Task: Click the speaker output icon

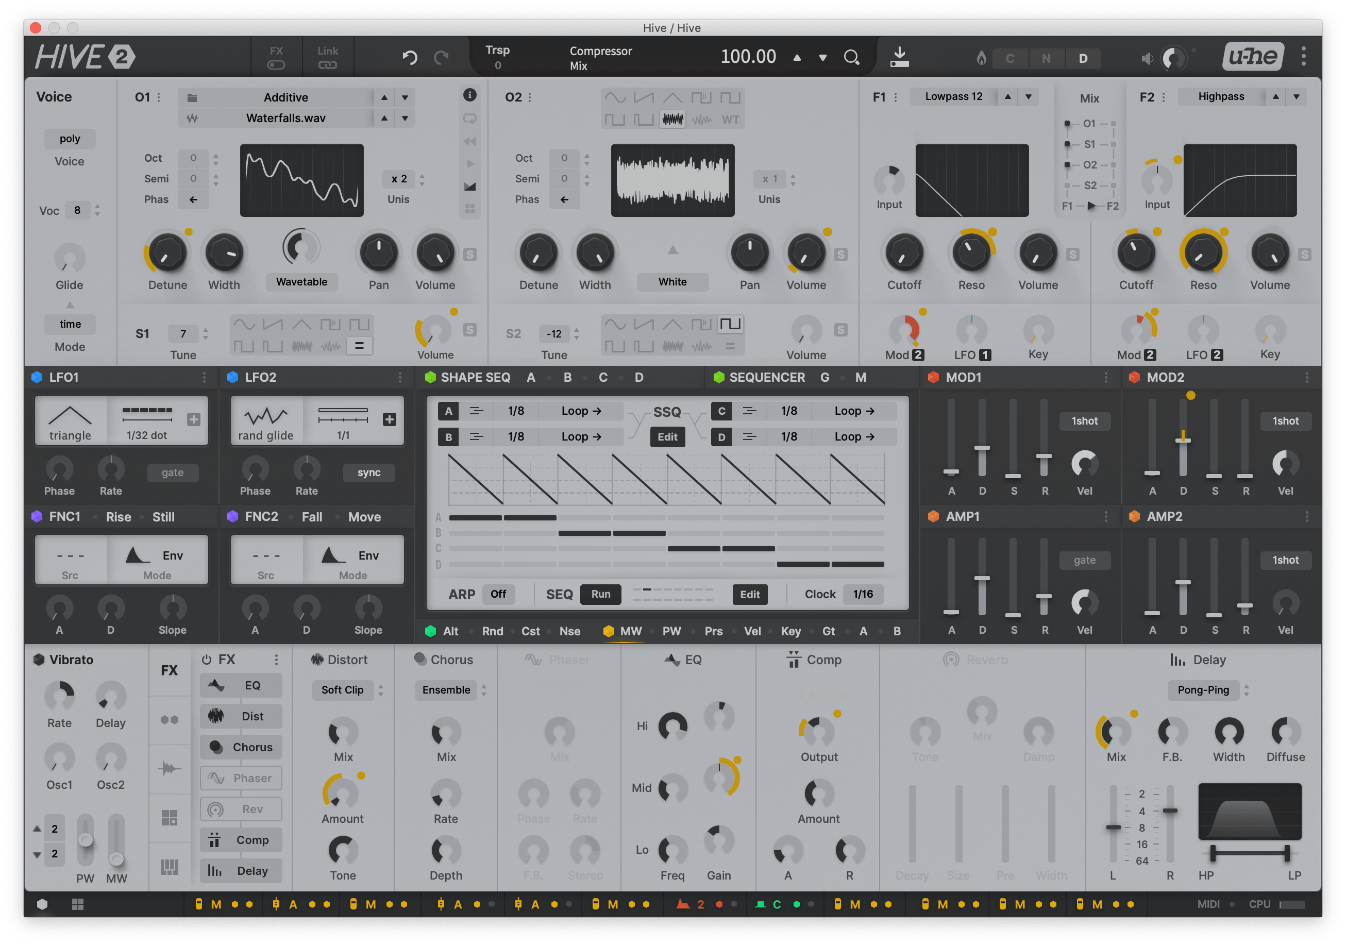Action: (x=1147, y=58)
